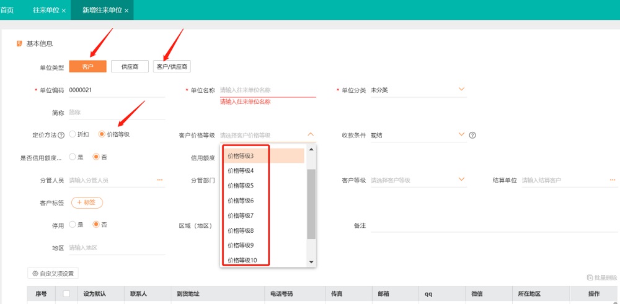Set 是否信用额度 to 否
This screenshot has width=620, height=304.
coord(96,157)
